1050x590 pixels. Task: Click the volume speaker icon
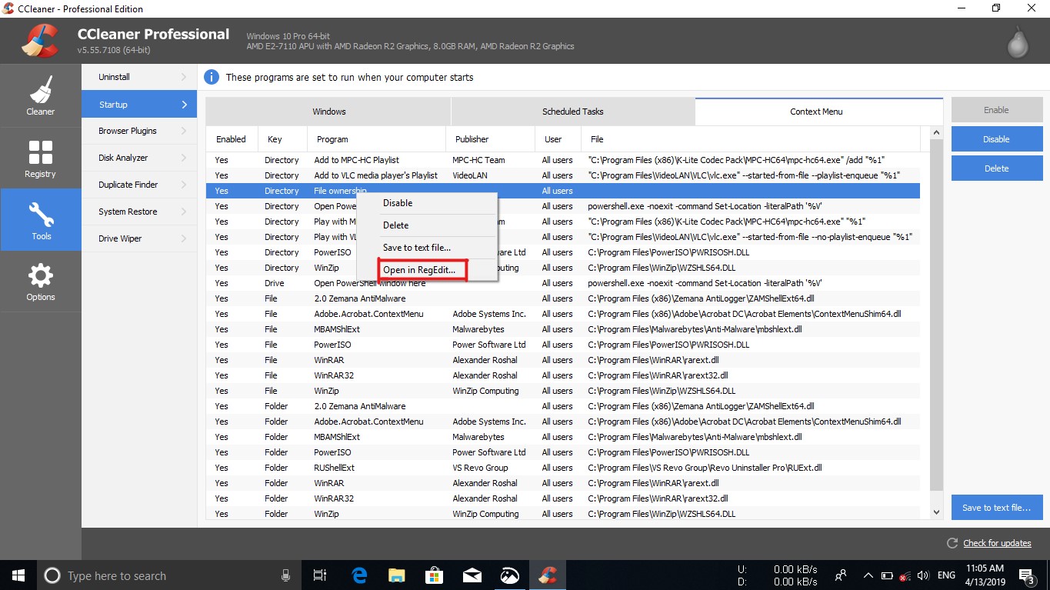pyautogui.click(x=922, y=575)
